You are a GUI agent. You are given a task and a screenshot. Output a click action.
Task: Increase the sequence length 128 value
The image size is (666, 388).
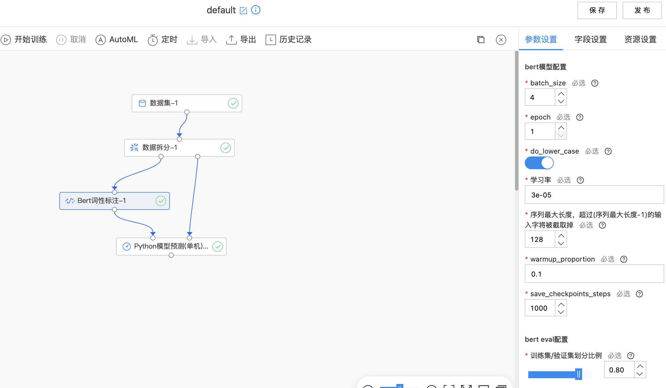(x=561, y=236)
